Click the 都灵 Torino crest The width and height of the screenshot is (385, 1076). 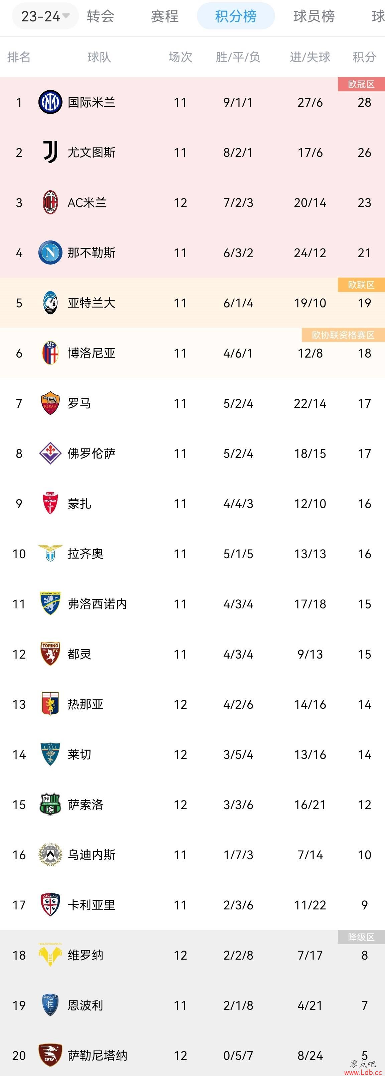point(50,654)
